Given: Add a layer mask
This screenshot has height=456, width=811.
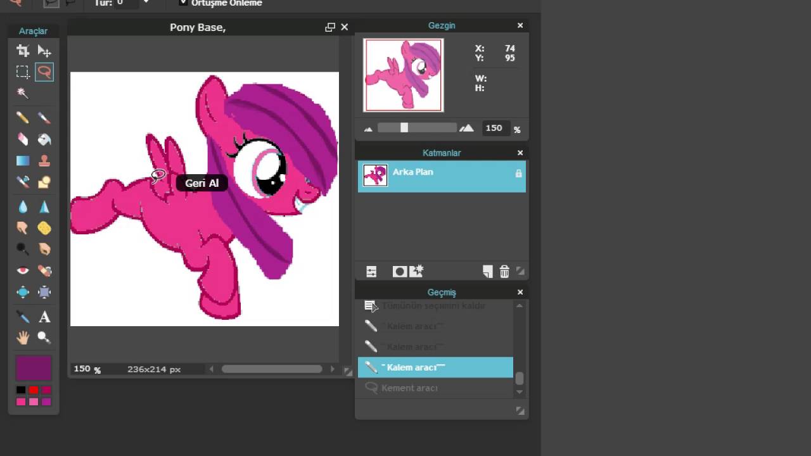Looking at the screenshot, I should [x=400, y=272].
